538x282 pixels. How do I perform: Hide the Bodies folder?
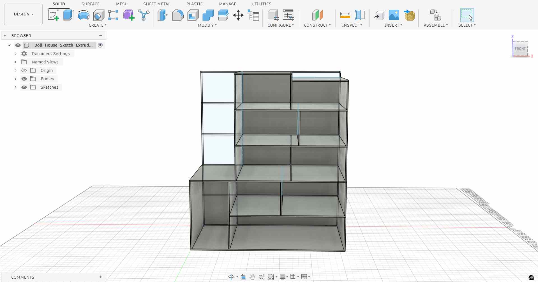coord(24,79)
